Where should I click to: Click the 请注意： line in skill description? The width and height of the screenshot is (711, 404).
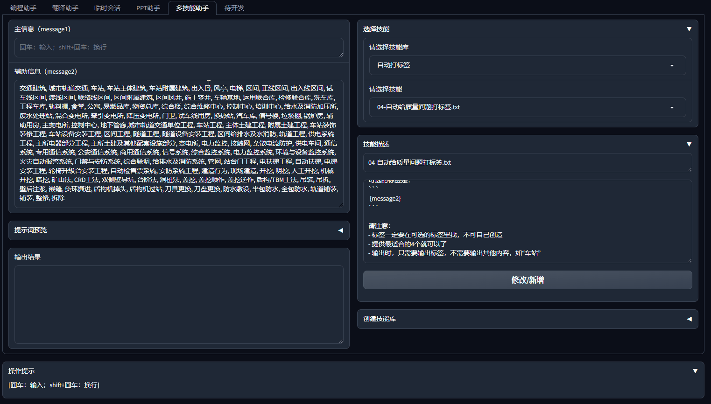(380, 226)
